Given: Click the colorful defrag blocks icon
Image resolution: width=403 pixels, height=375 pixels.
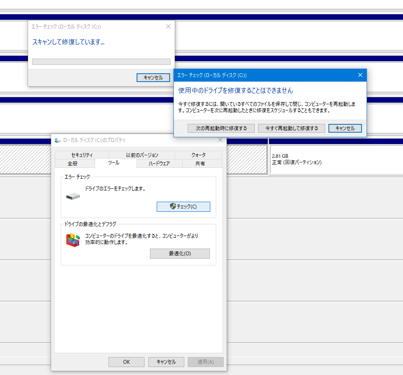Looking at the screenshot, I should (73, 240).
